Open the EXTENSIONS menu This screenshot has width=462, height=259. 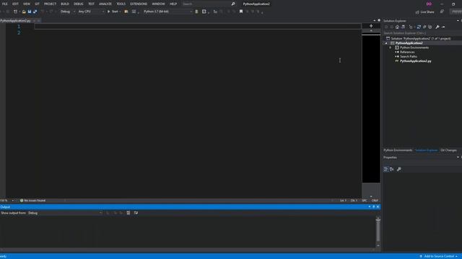(139, 4)
